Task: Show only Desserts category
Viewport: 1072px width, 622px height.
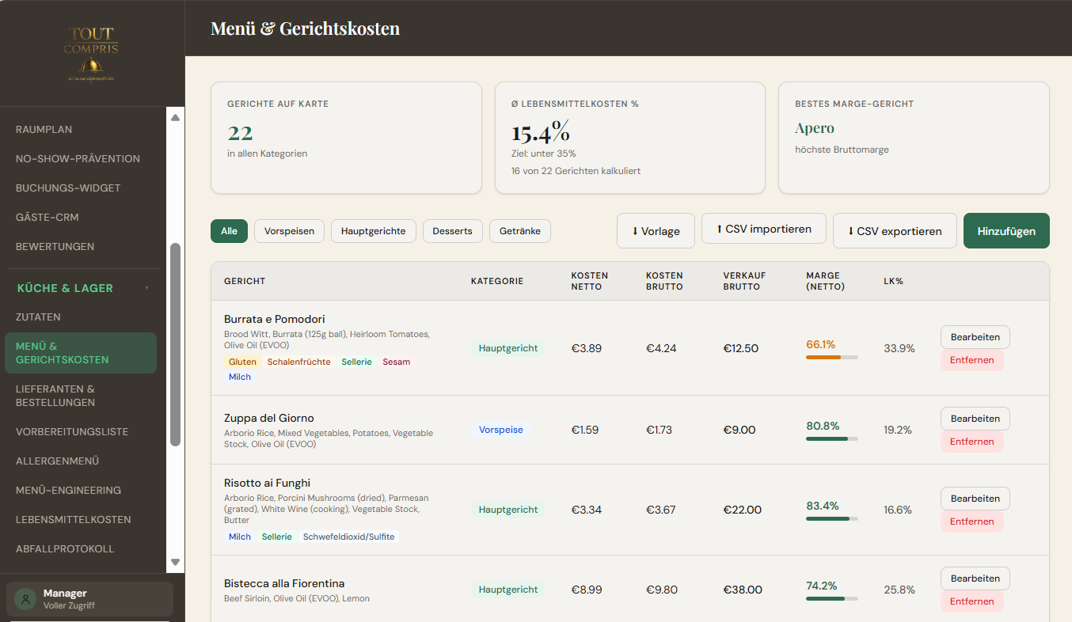Action: [453, 231]
